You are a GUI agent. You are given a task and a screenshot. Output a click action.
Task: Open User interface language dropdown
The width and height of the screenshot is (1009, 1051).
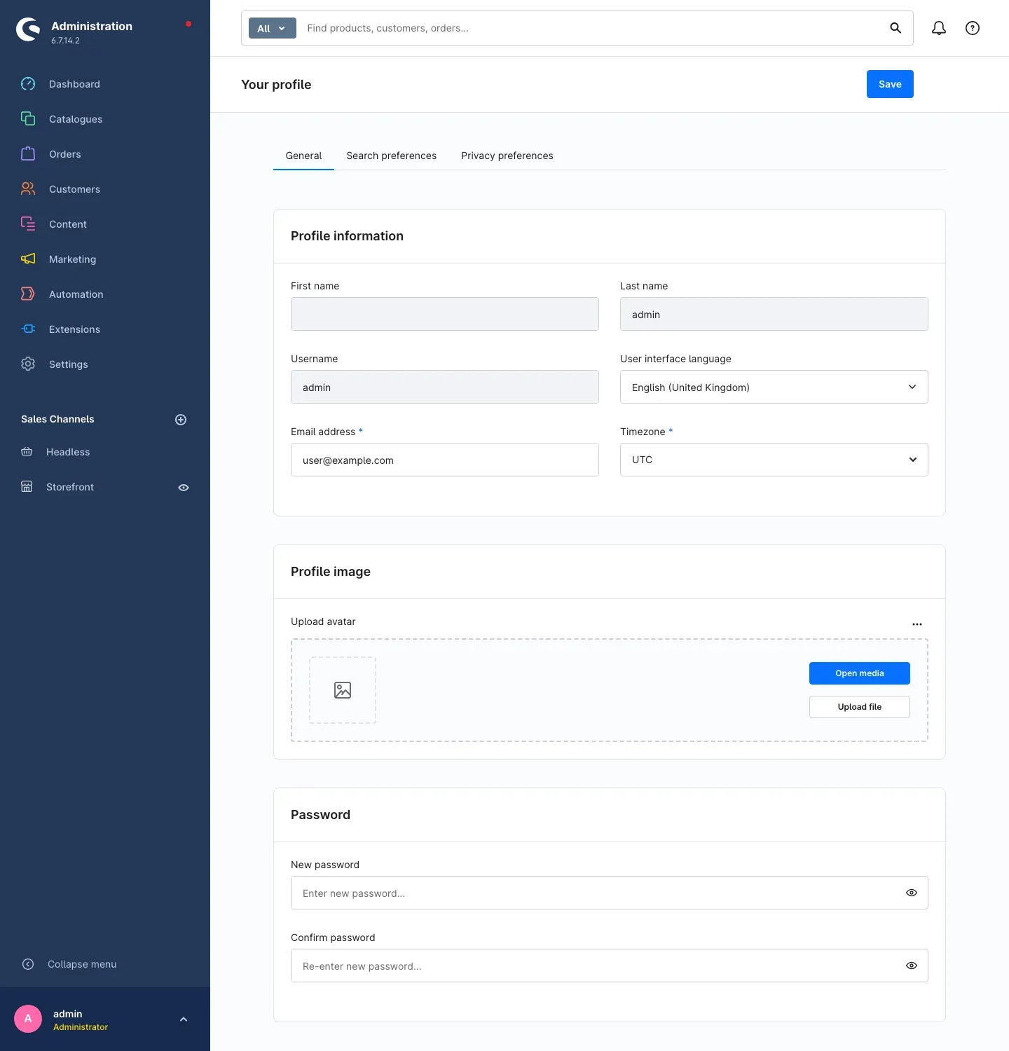tap(774, 387)
